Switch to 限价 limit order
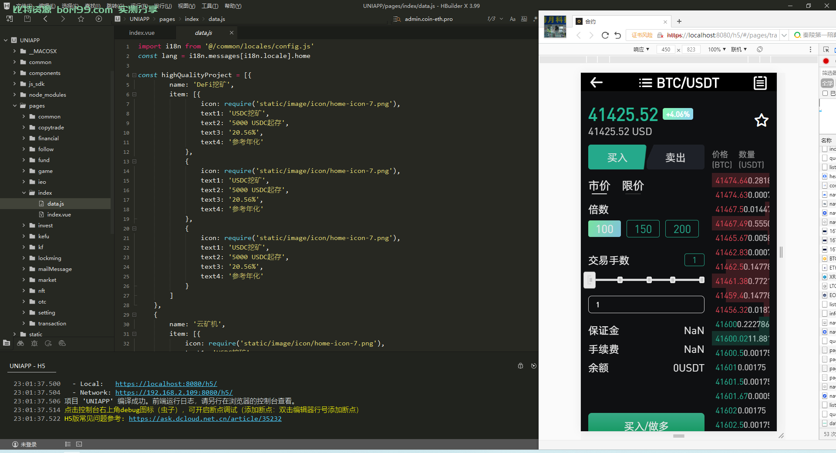Image resolution: width=836 pixels, height=453 pixels. tap(633, 186)
